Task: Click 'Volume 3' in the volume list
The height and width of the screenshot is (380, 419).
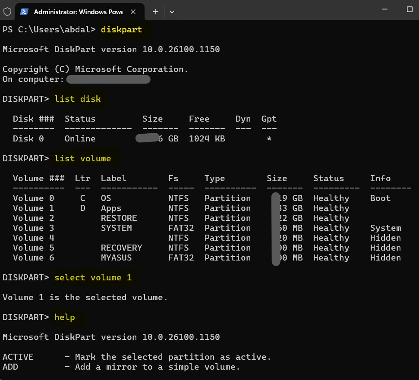Action: [x=33, y=228]
